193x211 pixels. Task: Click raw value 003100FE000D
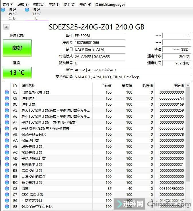tap(171, 189)
